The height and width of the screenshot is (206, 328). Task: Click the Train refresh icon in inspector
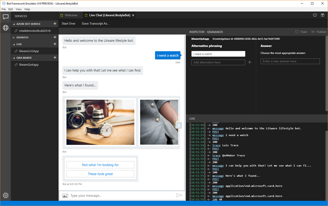click(297, 32)
